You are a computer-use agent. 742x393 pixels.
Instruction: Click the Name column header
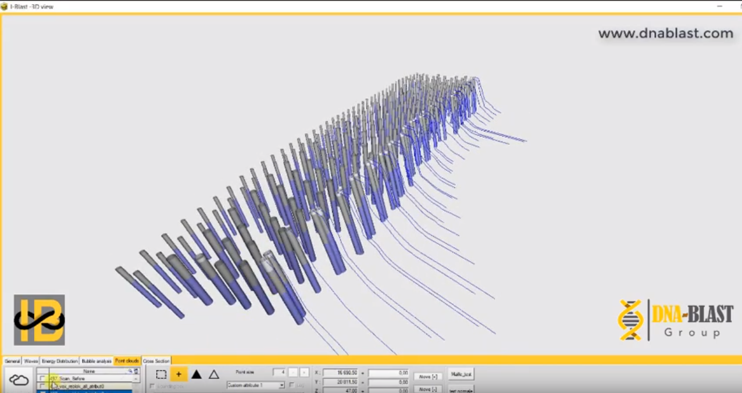pos(89,371)
